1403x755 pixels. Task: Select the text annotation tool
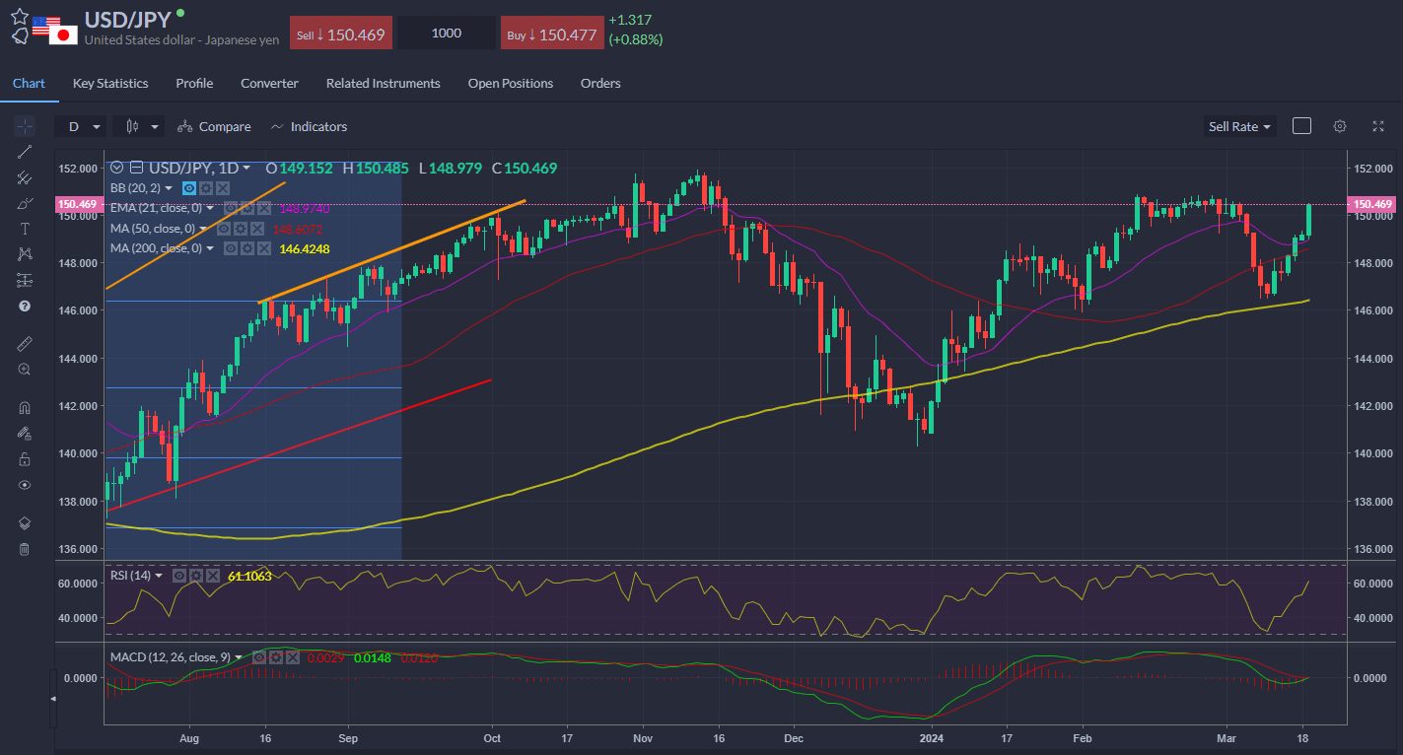click(25, 229)
